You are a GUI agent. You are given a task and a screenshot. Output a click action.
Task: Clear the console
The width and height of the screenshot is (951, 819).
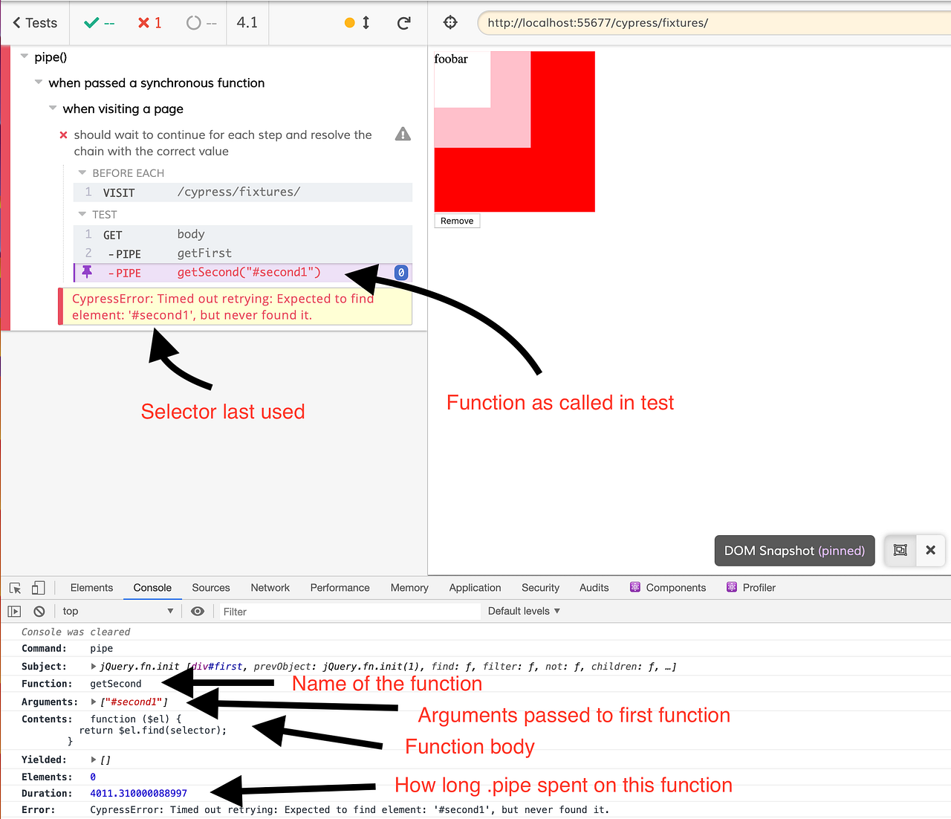coord(39,612)
